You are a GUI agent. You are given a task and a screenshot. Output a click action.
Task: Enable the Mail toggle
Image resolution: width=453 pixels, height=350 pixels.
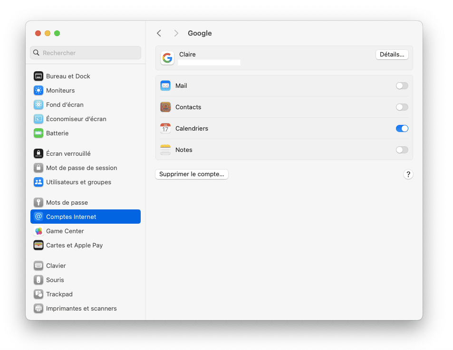(x=402, y=85)
